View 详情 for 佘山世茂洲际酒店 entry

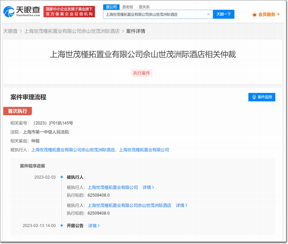point(182,205)
